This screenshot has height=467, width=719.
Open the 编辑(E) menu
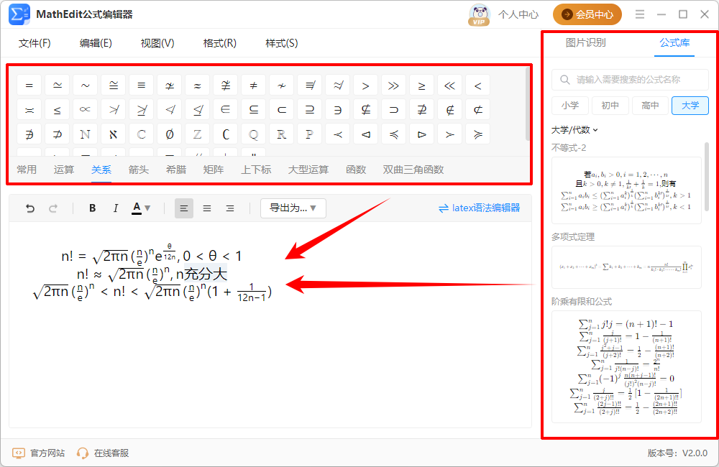click(96, 43)
